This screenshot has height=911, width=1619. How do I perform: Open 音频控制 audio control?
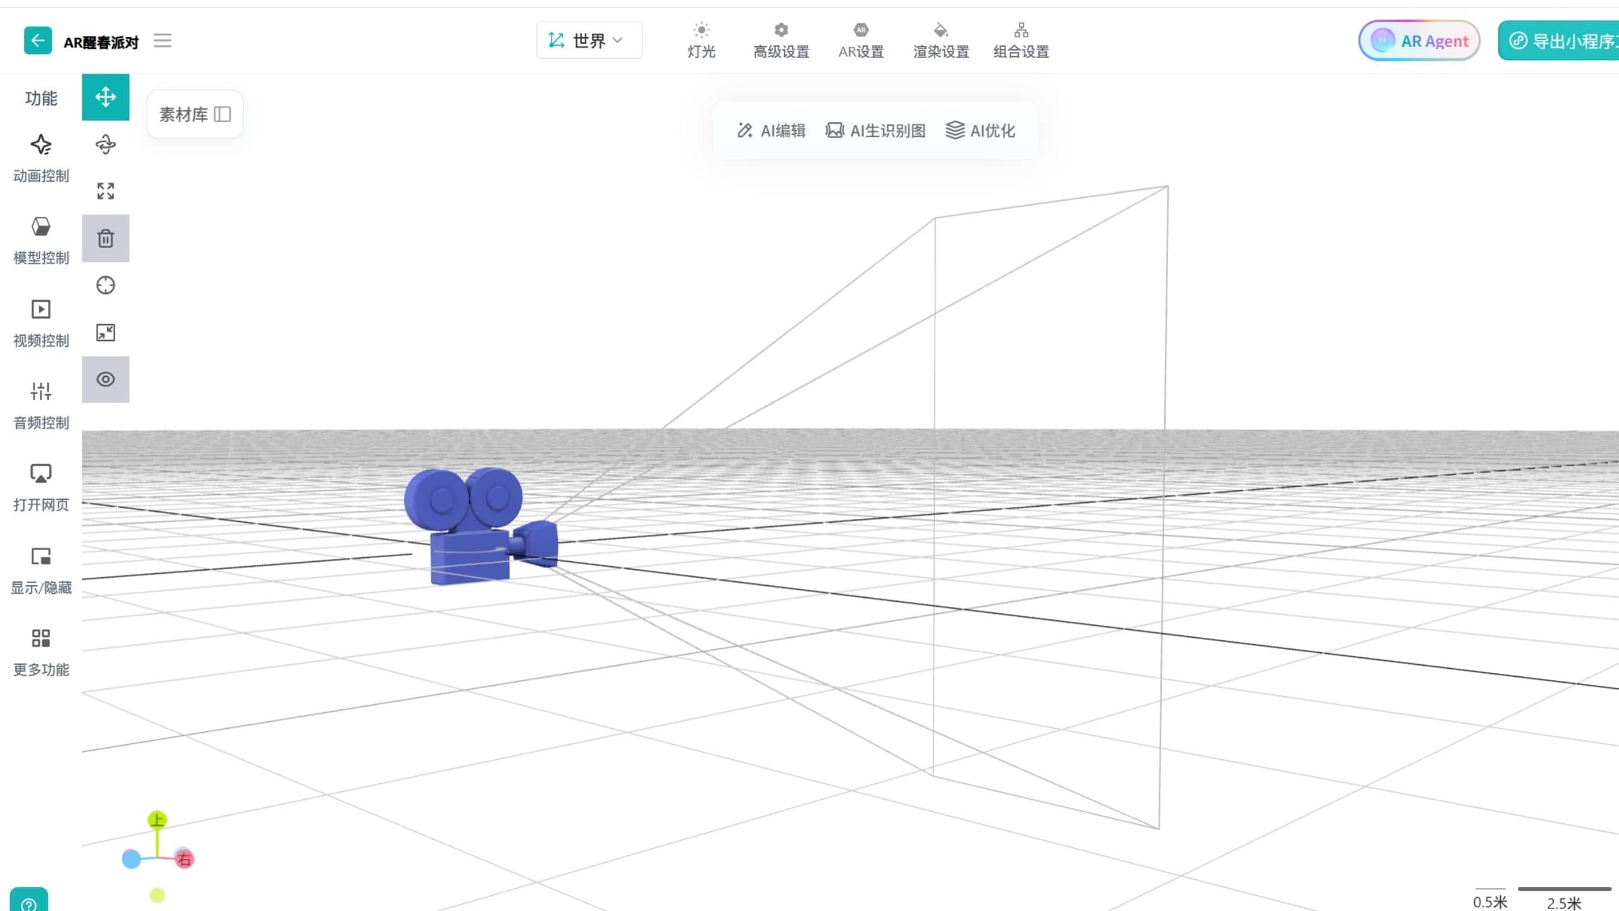pyautogui.click(x=41, y=406)
